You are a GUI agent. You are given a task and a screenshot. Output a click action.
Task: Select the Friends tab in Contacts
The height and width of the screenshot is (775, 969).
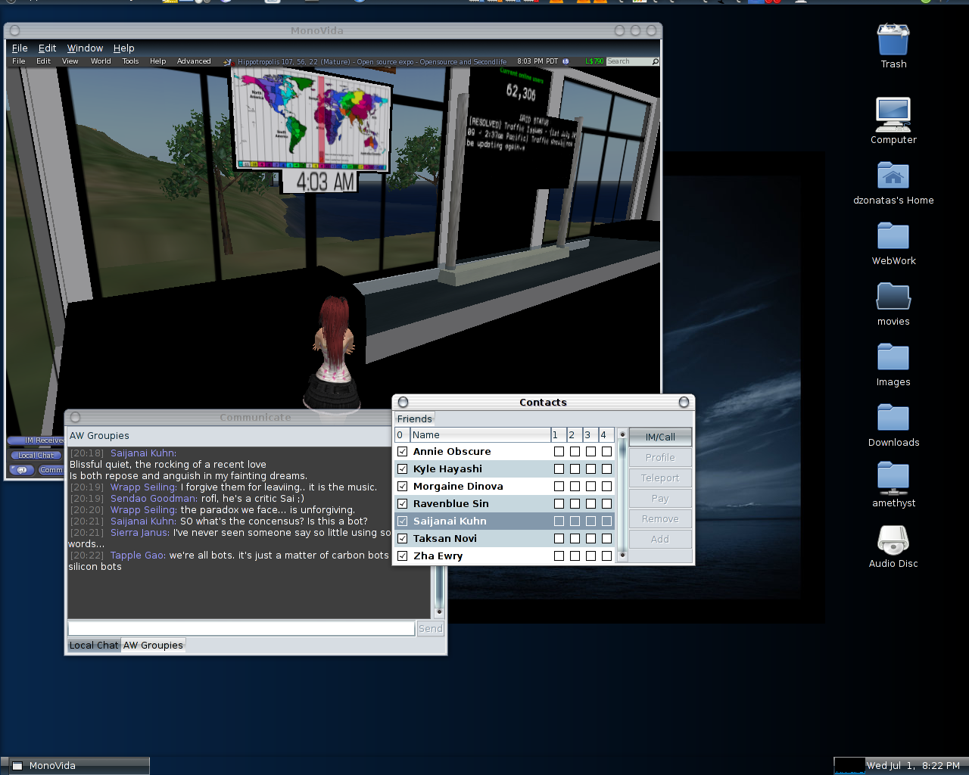[x=415, y=419]
